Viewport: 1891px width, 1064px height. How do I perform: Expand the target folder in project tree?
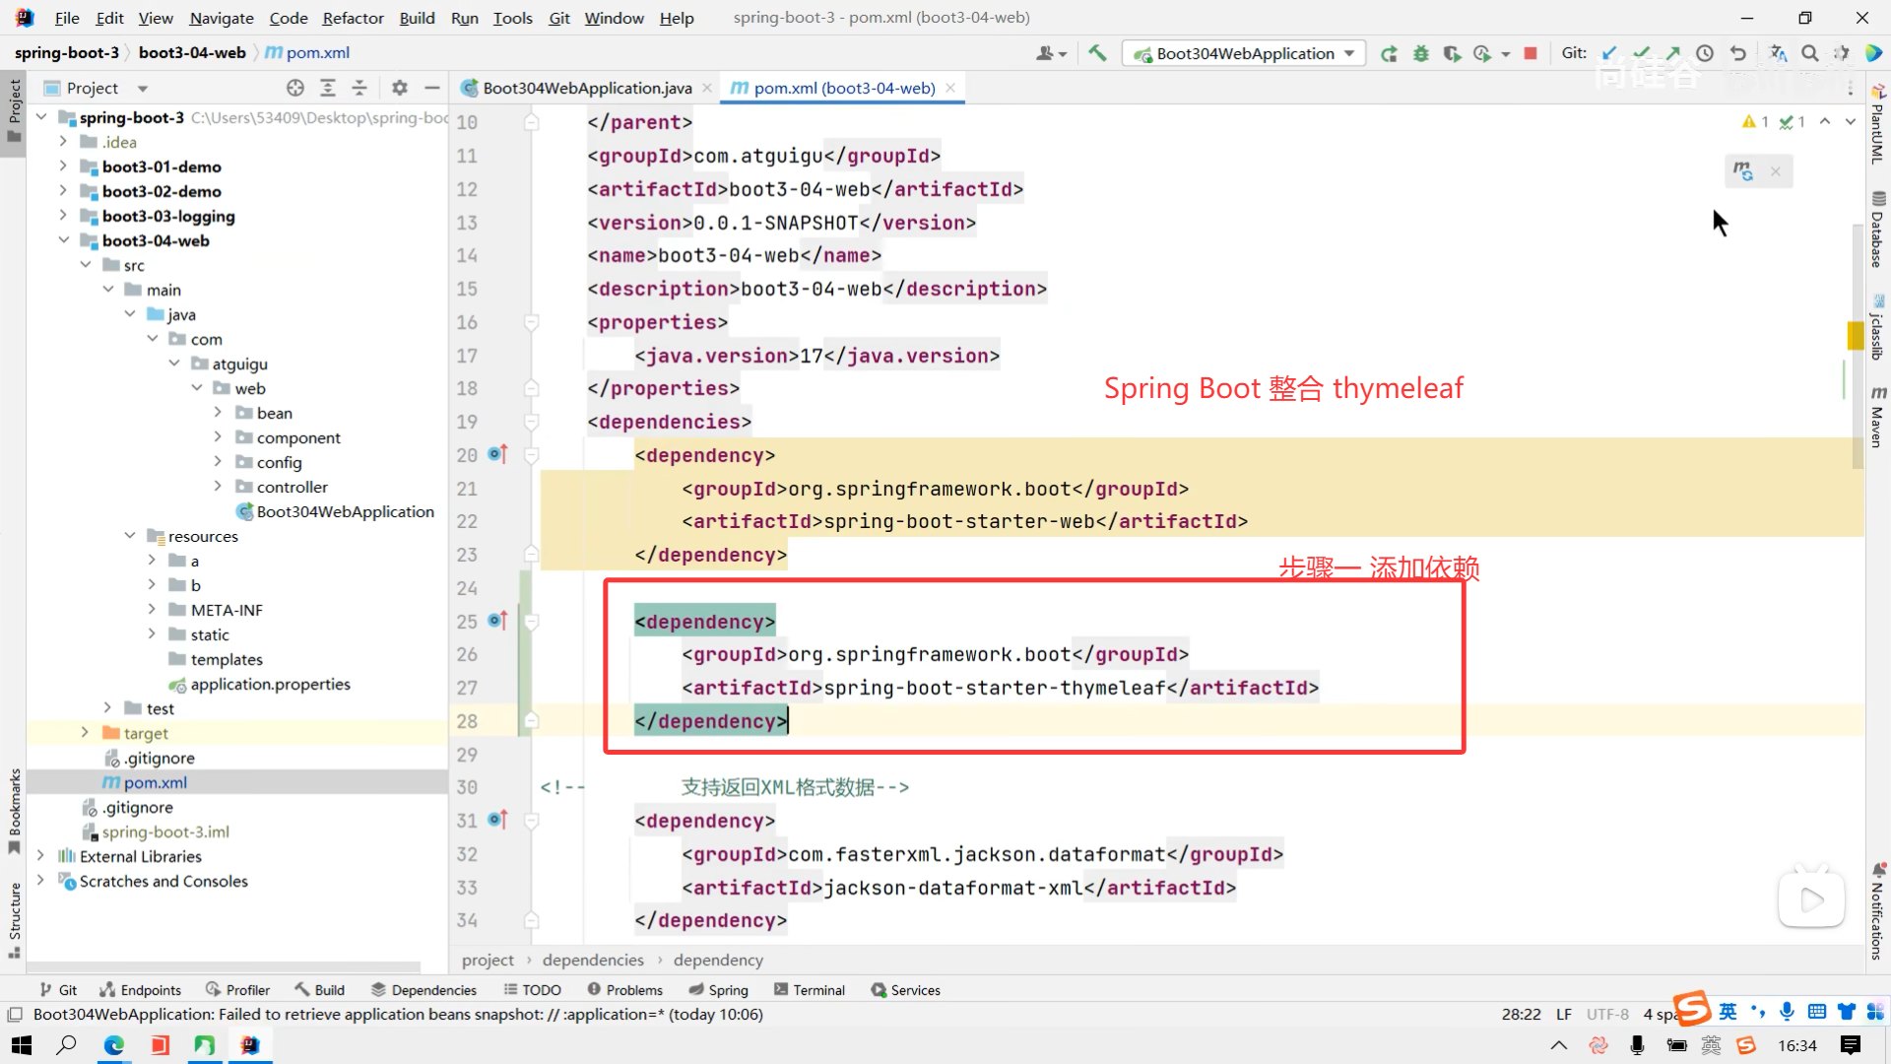click(85, 733)
